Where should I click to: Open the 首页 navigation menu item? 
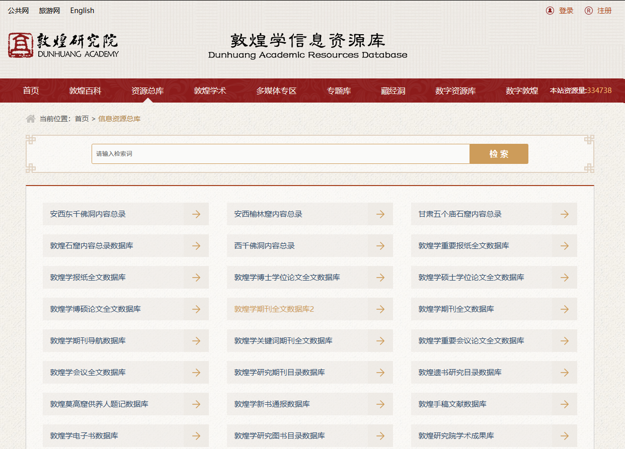click(31, 91)
